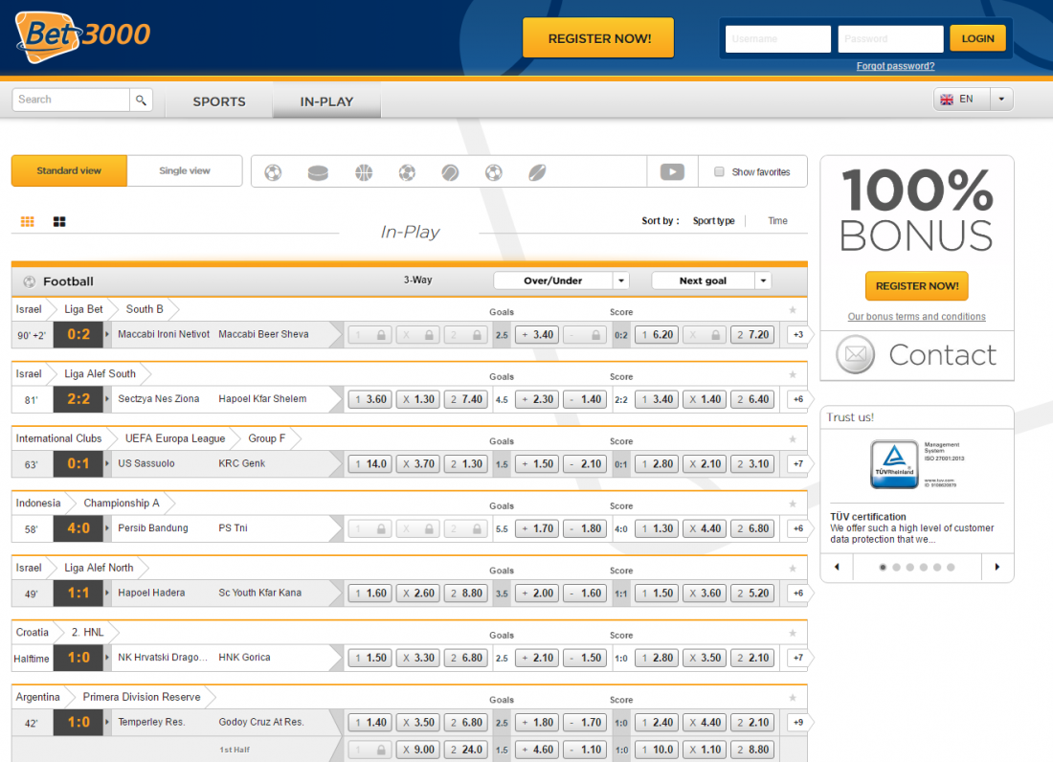Expand arrow beside 2:2 score of Sectzya Nes Ziona
1053x762 pixels.
[107, 399]
